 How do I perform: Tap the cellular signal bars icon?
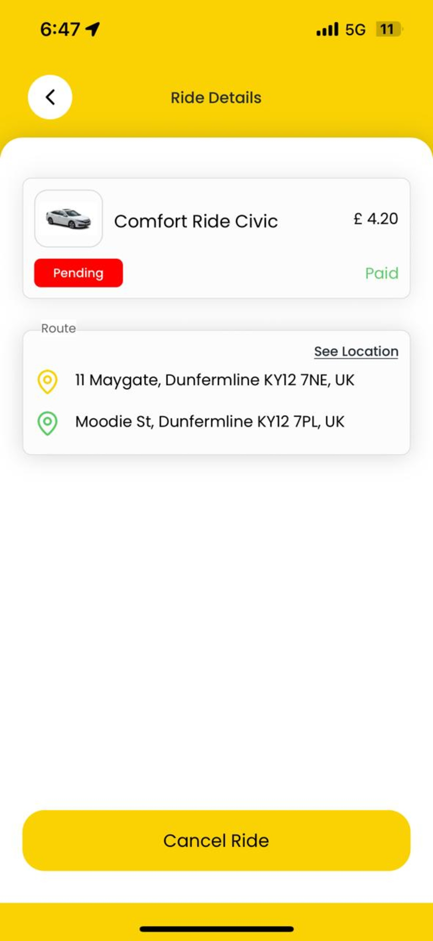pyautogui.click(x=327, y=29)
